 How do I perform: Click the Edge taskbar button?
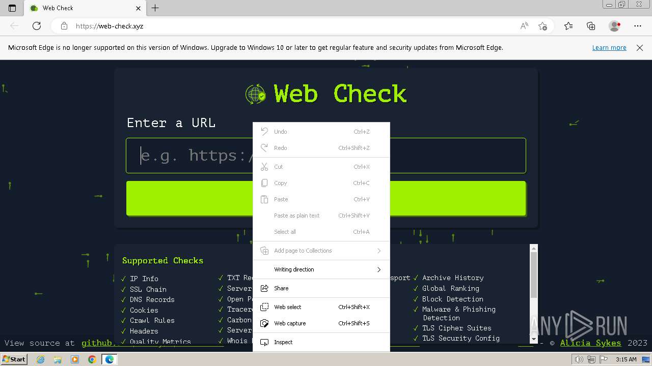(x=110, y=359)
